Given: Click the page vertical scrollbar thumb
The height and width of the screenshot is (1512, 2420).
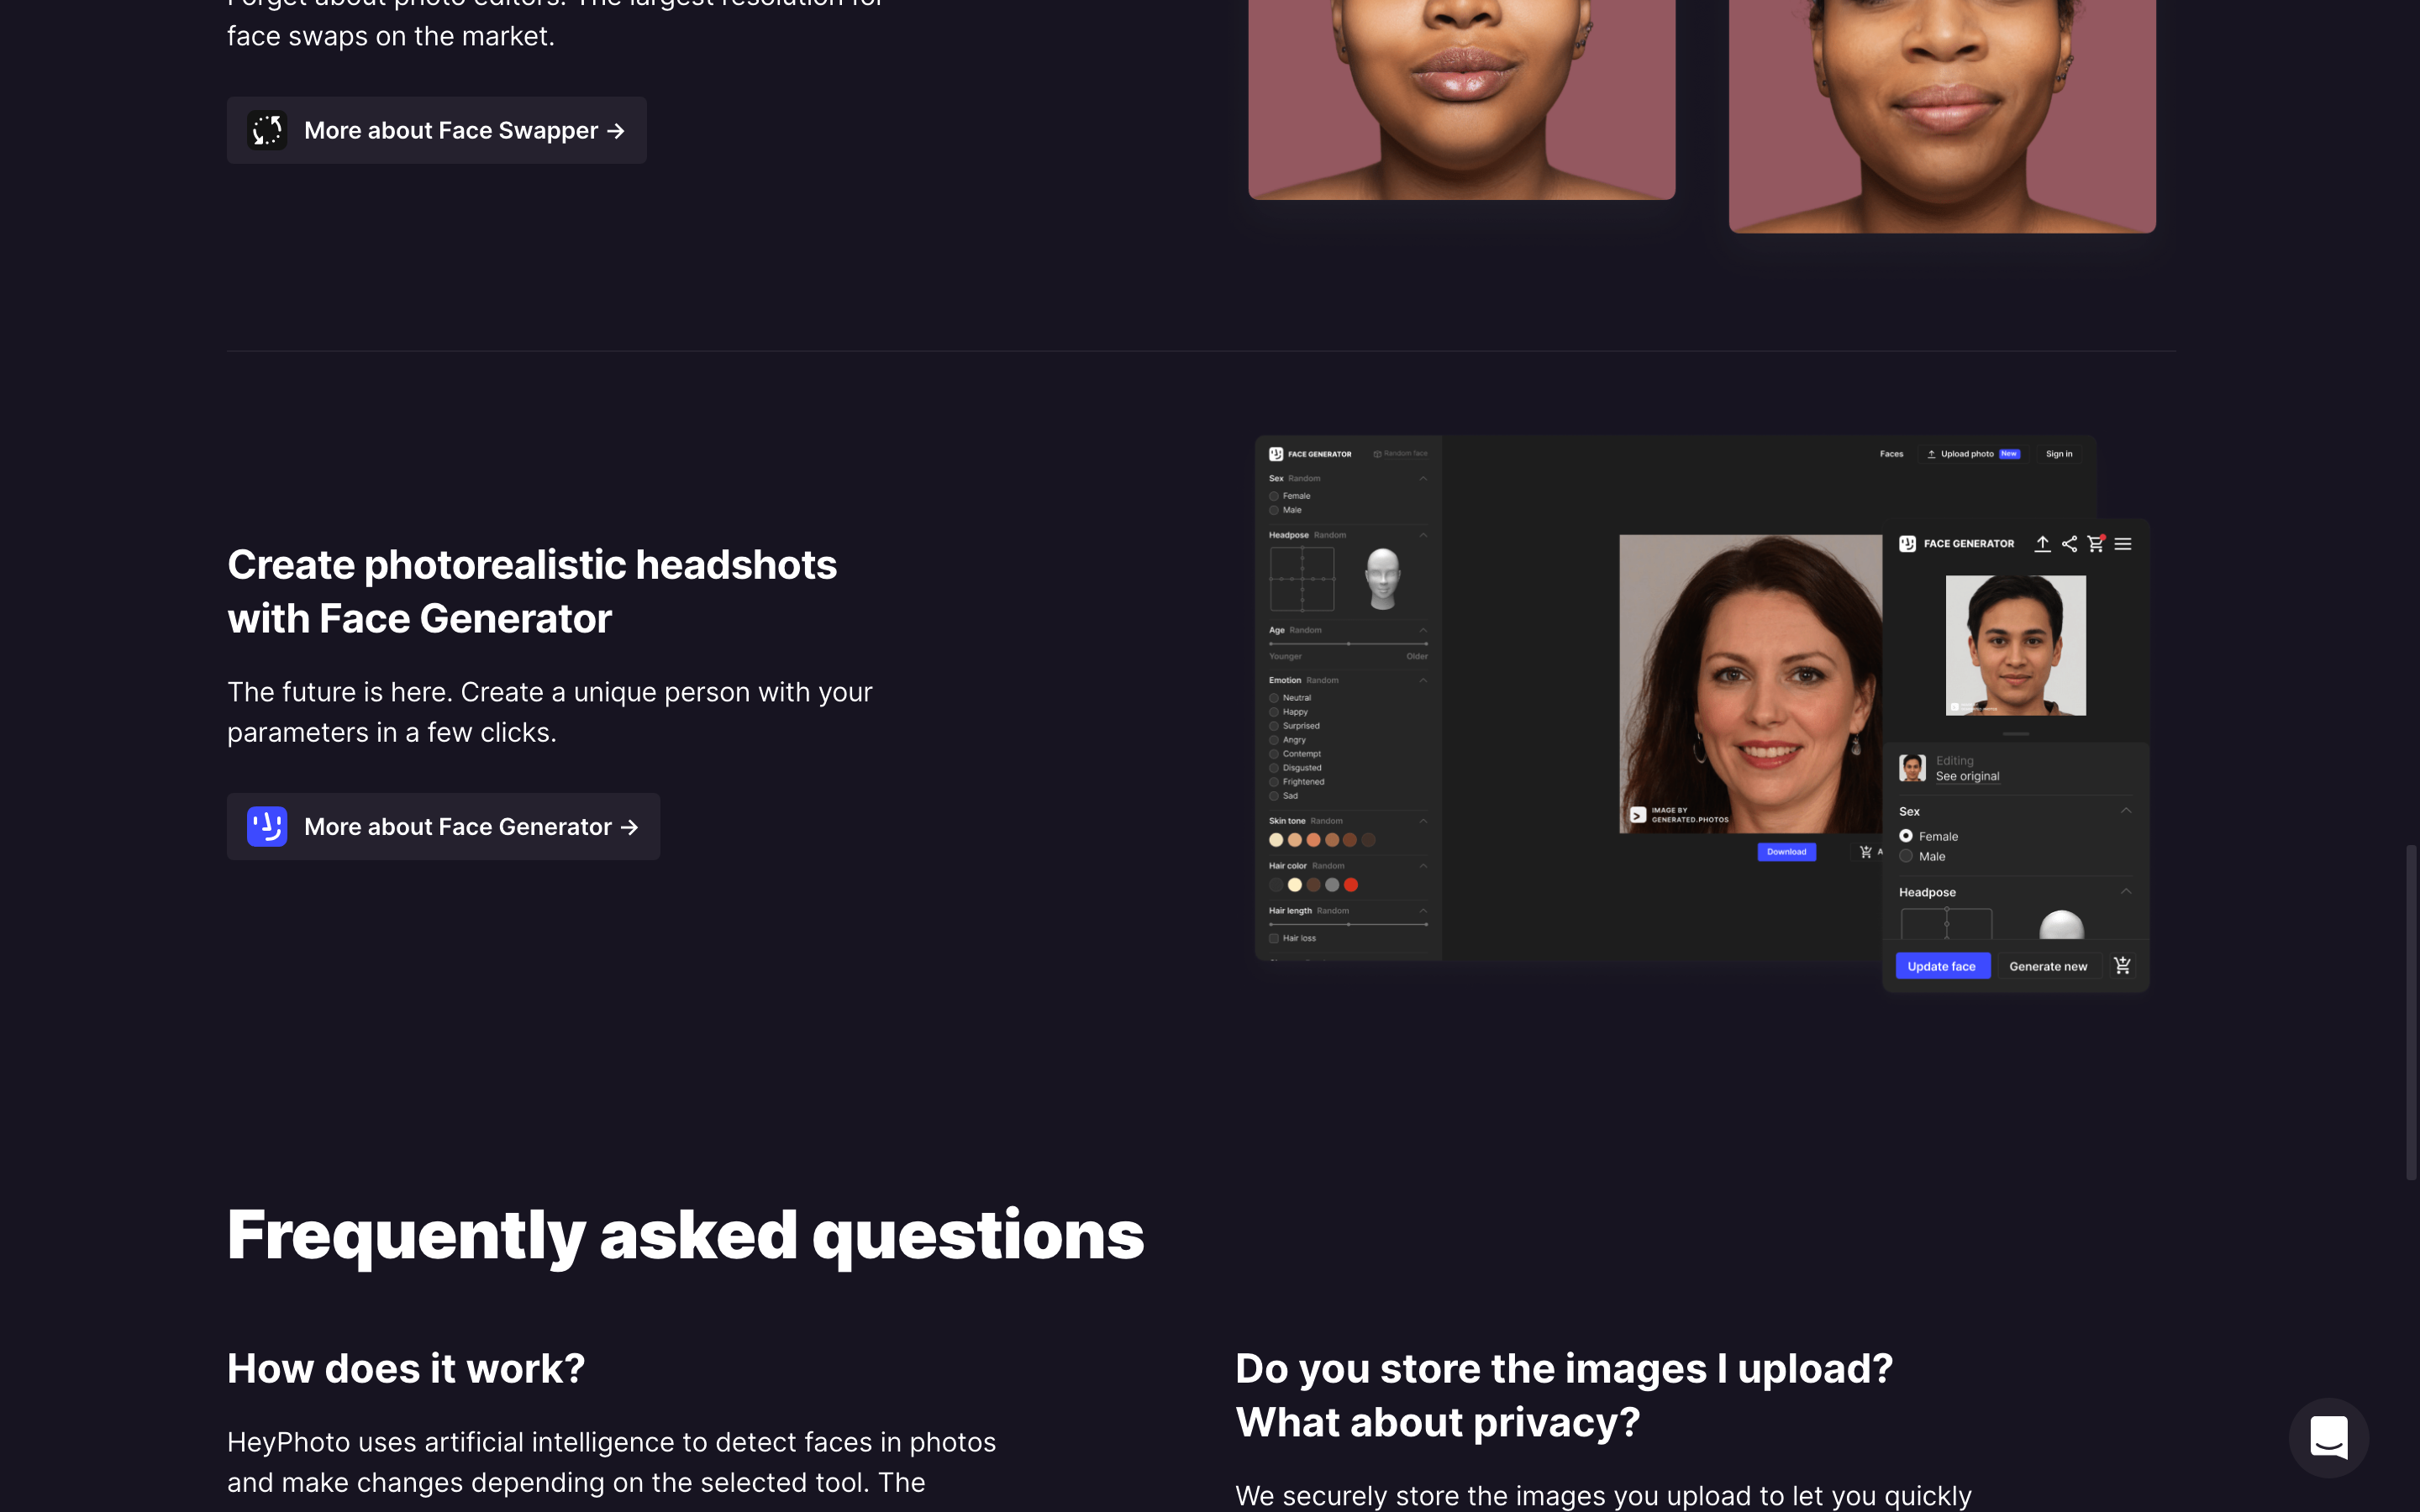Looking at the screenshot, I should point(2411,1012).
